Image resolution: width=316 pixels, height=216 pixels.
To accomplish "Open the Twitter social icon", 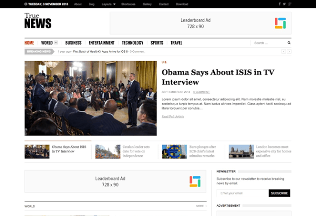I will point(284,4).
